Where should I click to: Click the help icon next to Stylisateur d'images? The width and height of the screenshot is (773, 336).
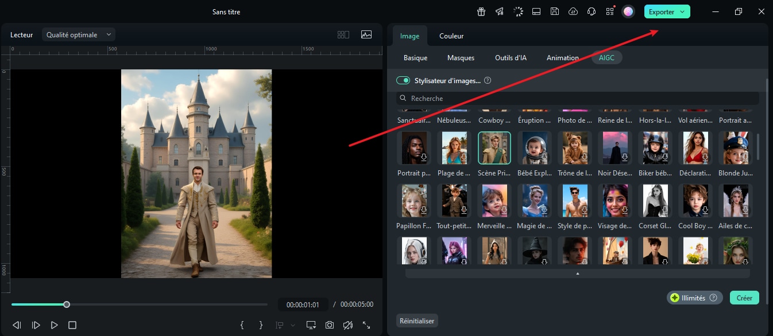click(x=488, y=81)
